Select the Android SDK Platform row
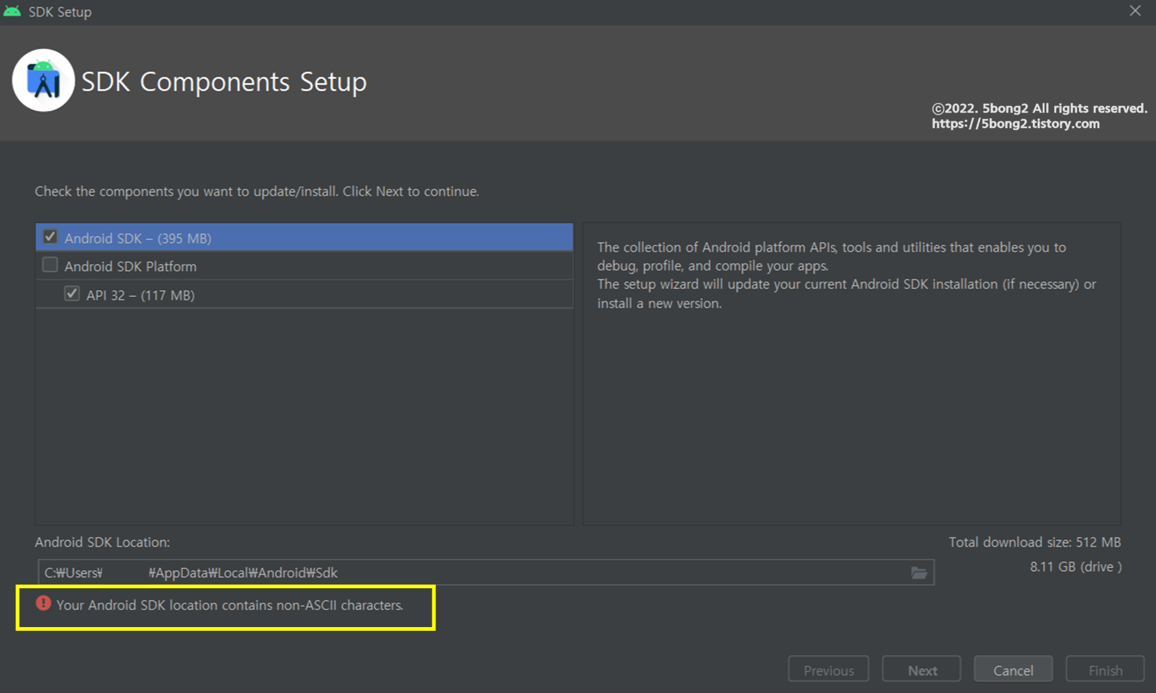1156x693 pixels. [x=304, y=266]
